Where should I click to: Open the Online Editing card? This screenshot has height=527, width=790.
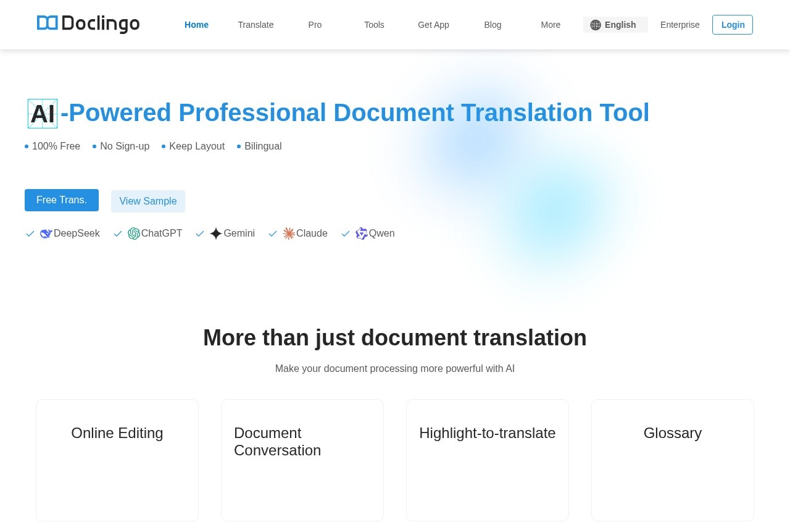click(117, 460)
